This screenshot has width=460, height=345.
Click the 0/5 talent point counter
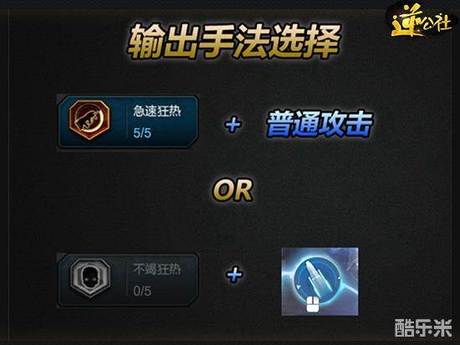point(142,291)
